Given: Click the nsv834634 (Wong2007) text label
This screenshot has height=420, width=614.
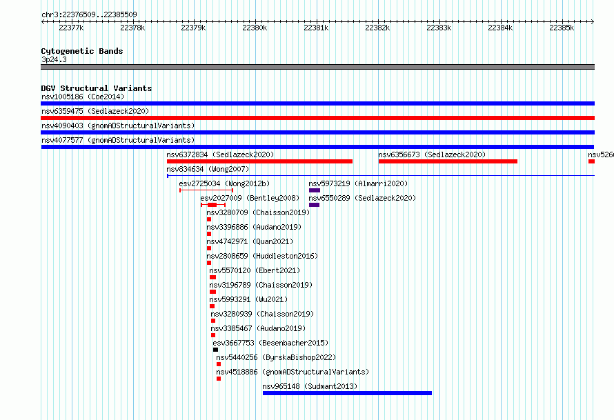Looking at the screenshot, I should coord(208,169).
